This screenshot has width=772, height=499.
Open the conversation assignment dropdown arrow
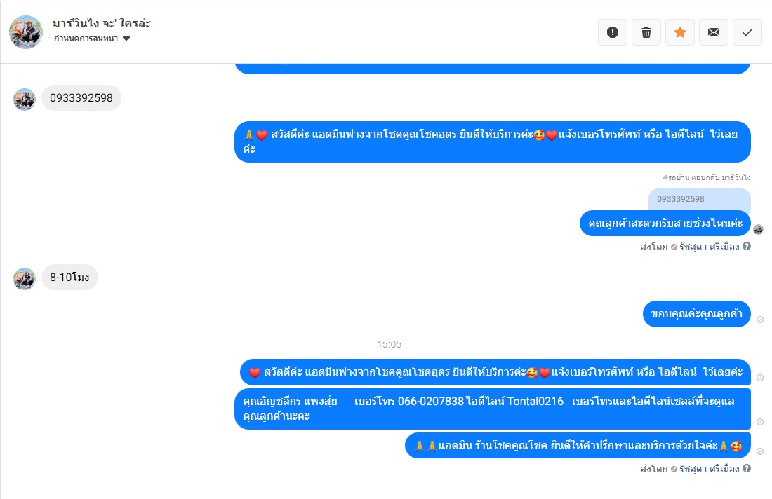click(x=126, y=39)
